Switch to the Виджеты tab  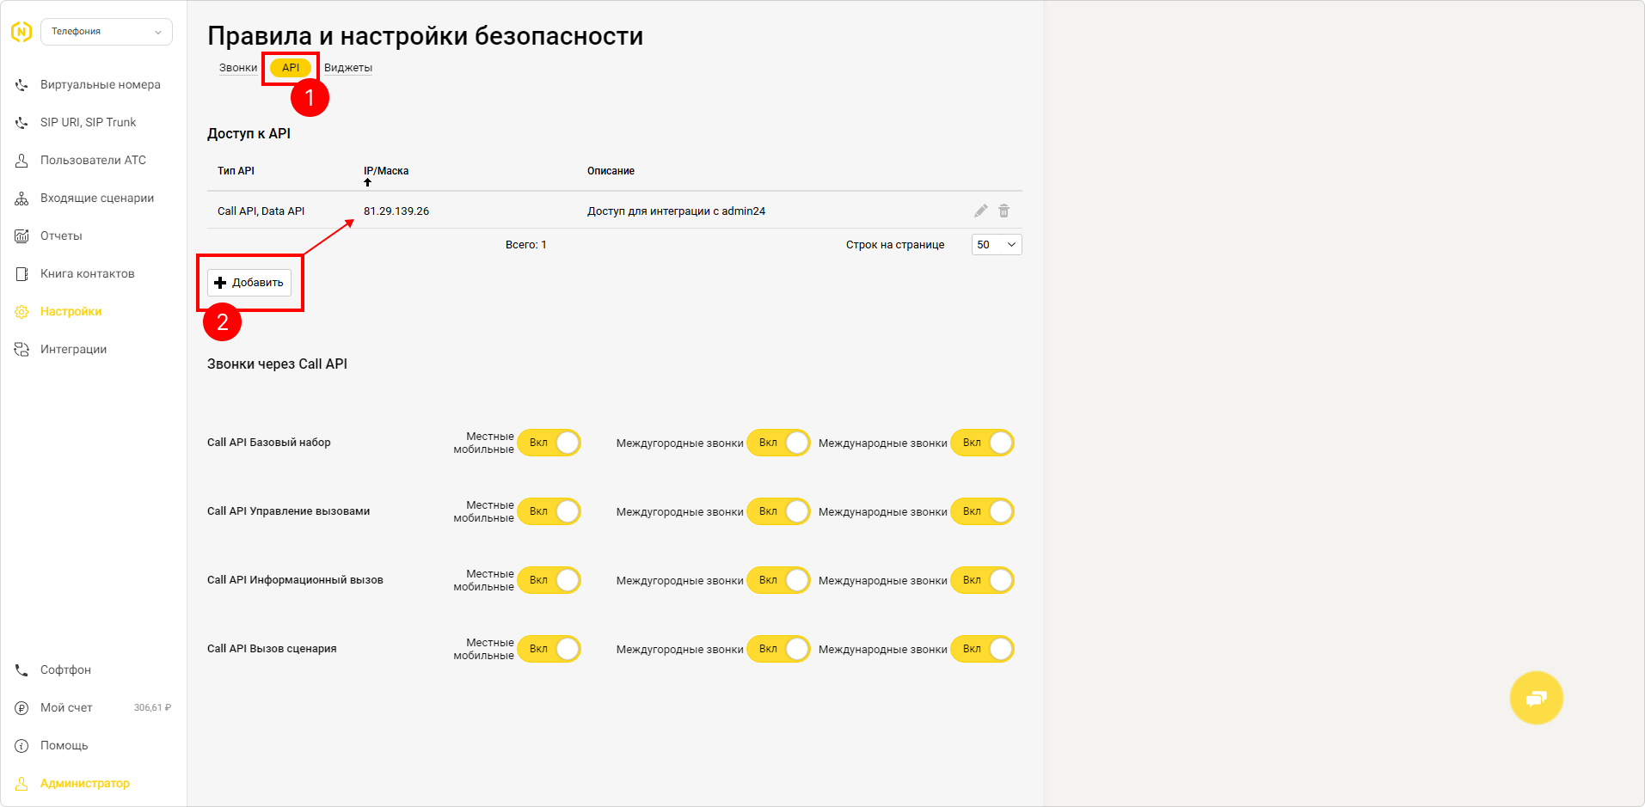pos(348,68)
